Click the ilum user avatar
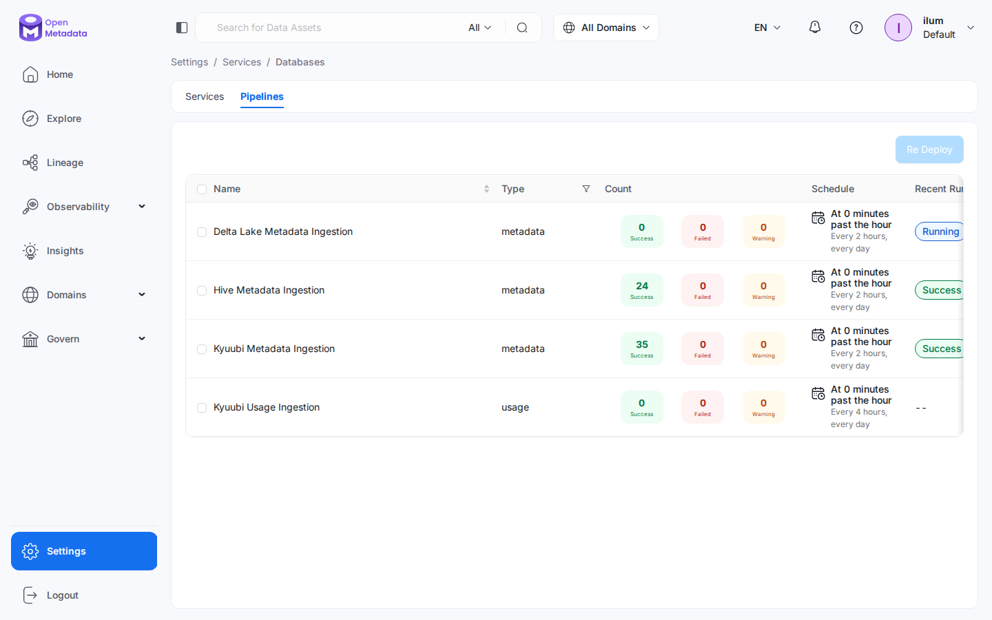Viewport: 992px width, 620px height. click(x=898, y=28)
